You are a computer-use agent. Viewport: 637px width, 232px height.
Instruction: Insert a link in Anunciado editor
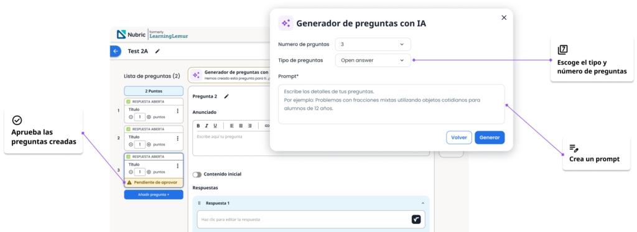267,126
